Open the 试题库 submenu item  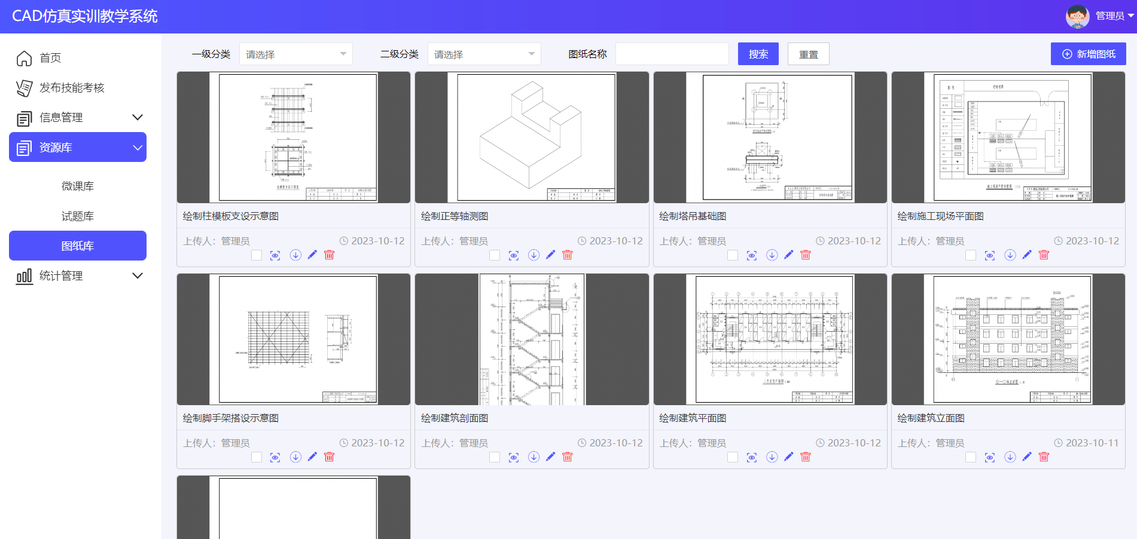[78, 216]
